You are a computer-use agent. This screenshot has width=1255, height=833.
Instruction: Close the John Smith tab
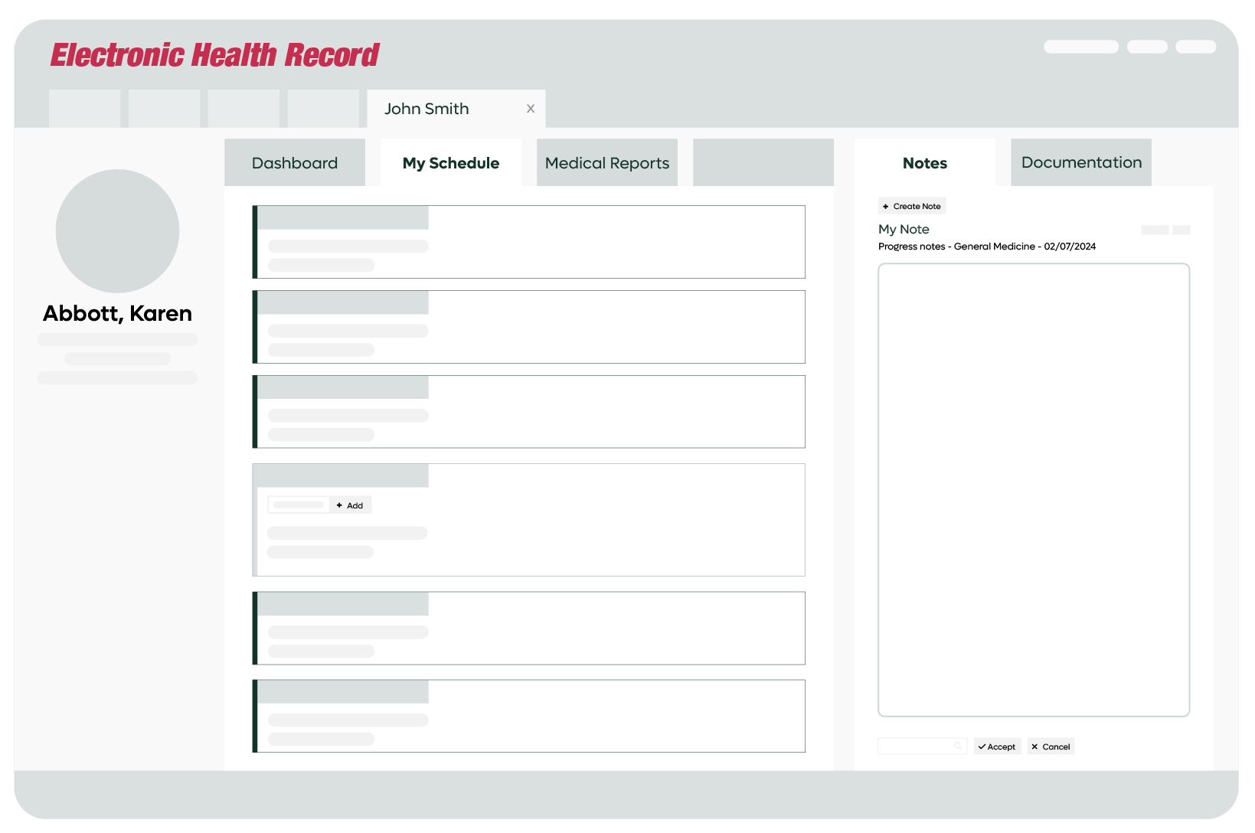[530, 109]
